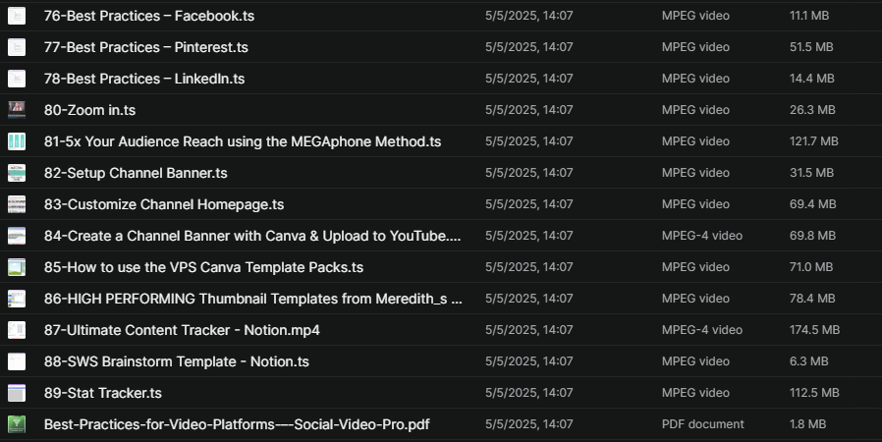Select the 77-Best Practices Pinterest file icon
Image resolution: width=882 pixels, height=442 pixels.
tap(17, 47)
